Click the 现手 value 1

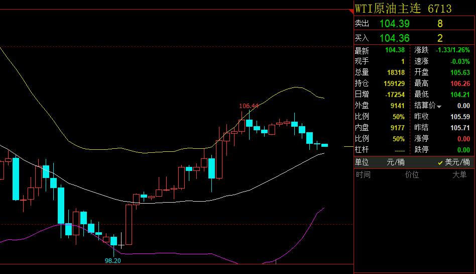pyautogui.click(x=403, y=61)
